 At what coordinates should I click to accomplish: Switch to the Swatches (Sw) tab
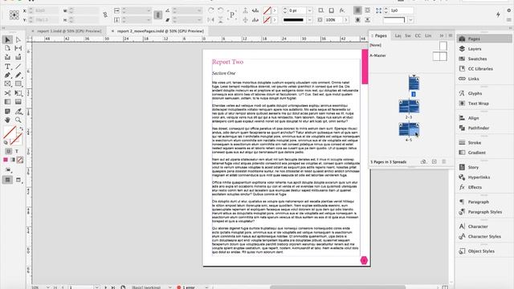click(x=408, y=35)
